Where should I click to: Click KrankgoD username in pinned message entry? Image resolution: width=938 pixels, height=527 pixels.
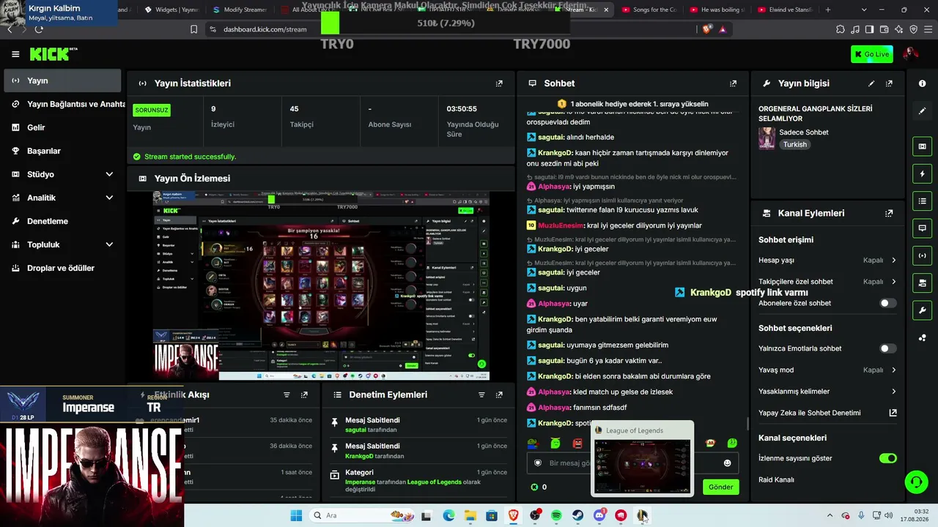[359, 456]
